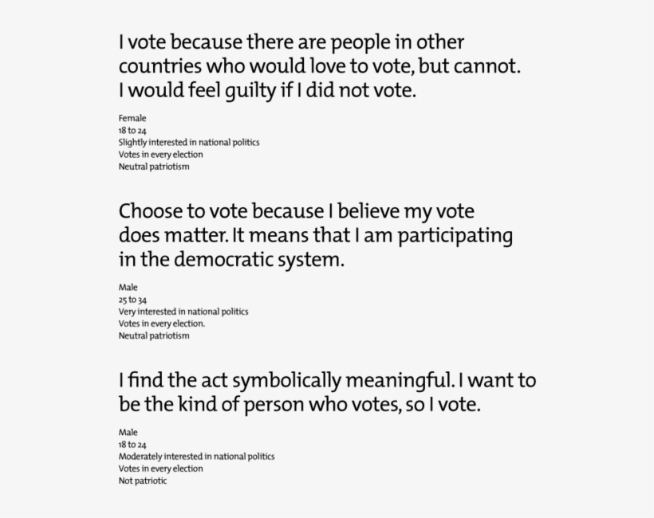Image resolution: width=654 pixels, height=518 pixels.
Task: Click 'Votes in every election' under first quote
Action: pos(160,155)
